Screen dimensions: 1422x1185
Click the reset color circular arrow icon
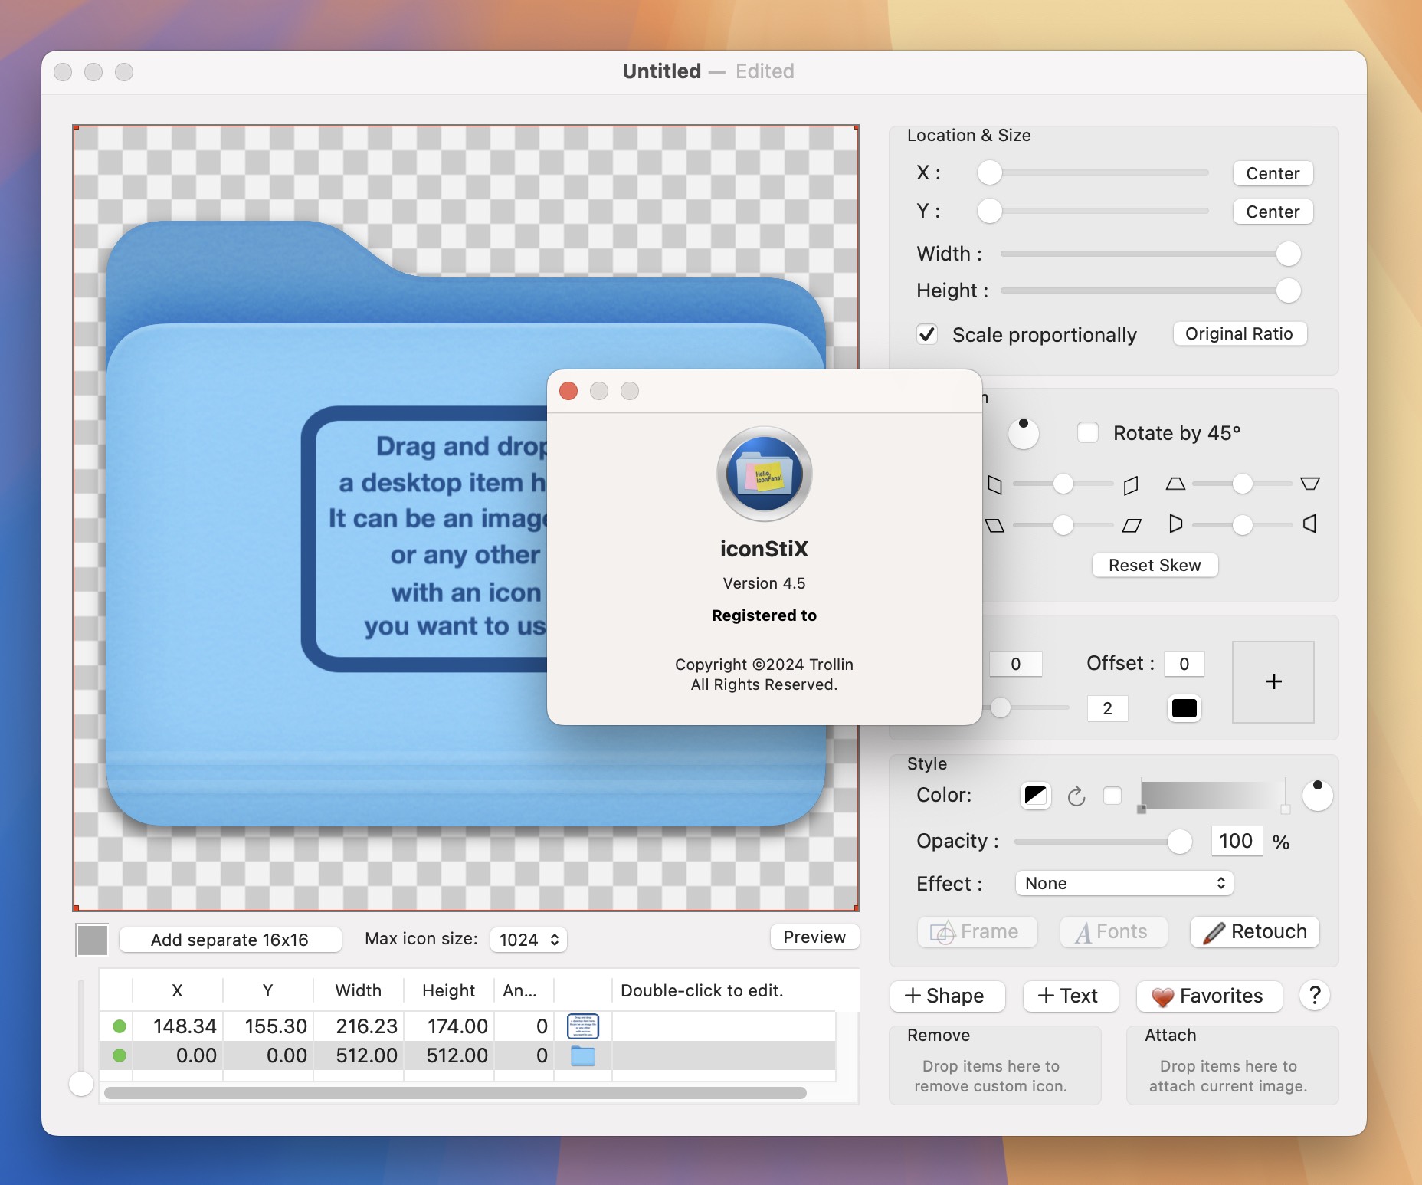click(x=1076, y=796)
